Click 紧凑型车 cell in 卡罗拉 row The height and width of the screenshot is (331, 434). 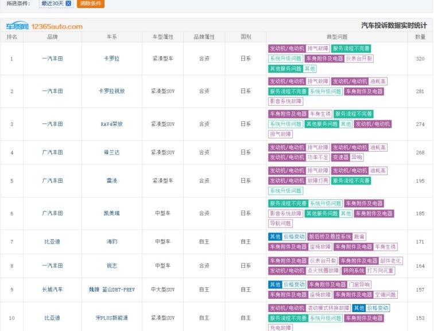pos(163,59)
